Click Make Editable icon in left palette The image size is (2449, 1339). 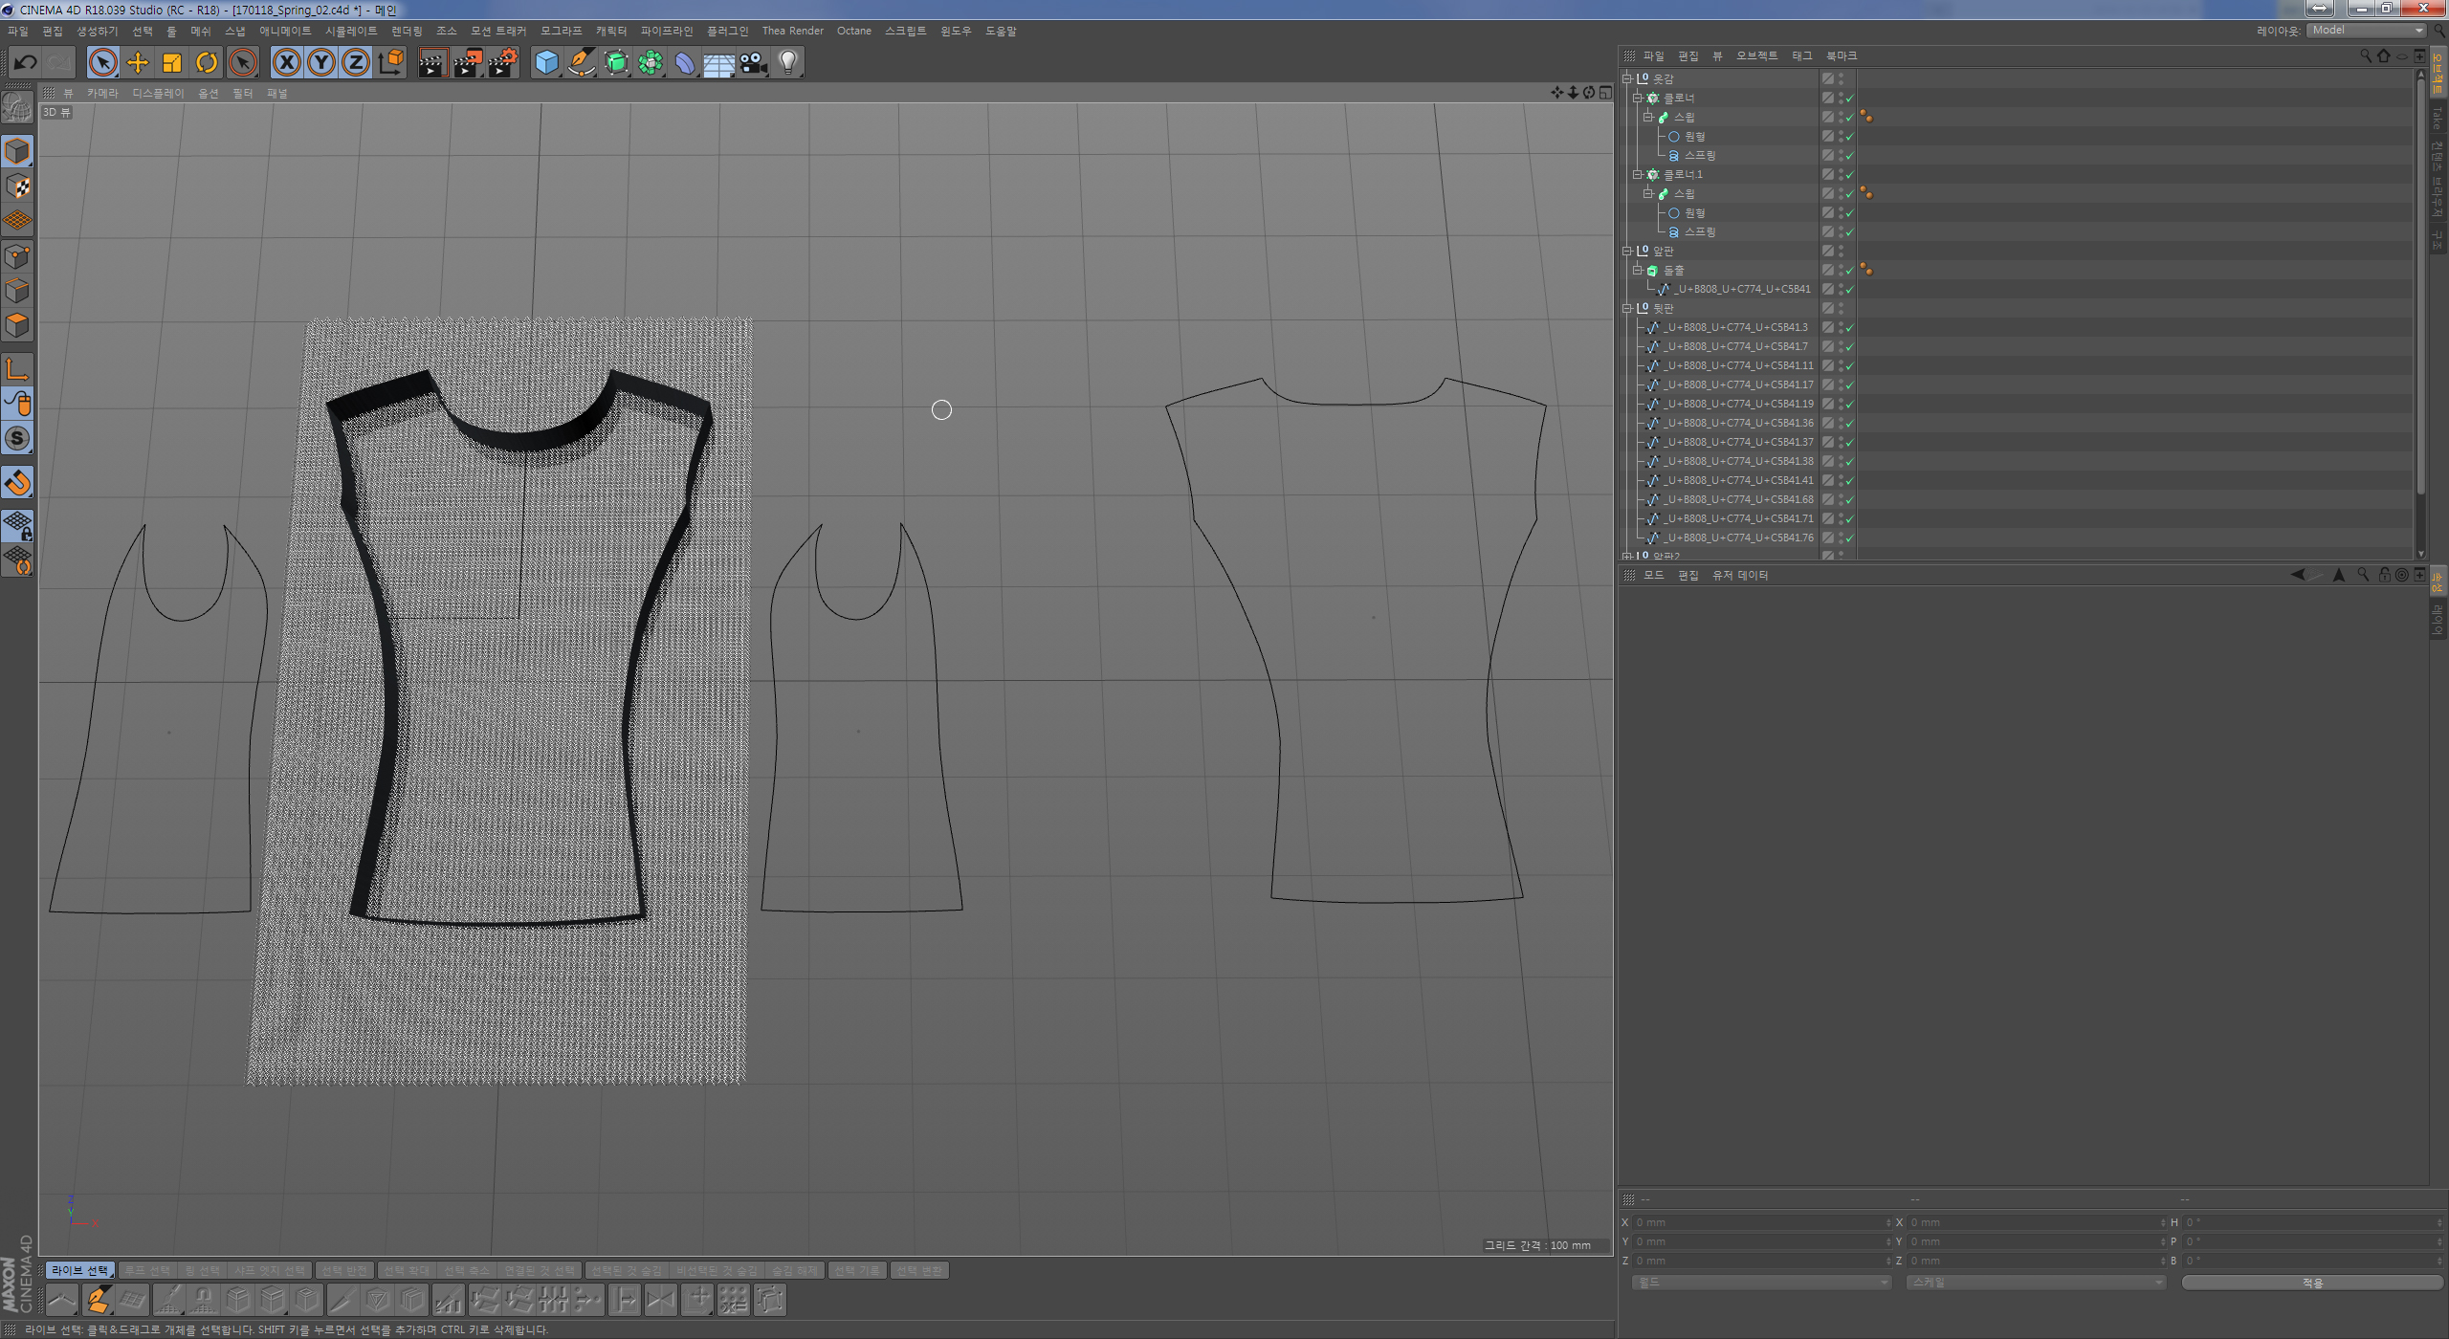[17, 107]
